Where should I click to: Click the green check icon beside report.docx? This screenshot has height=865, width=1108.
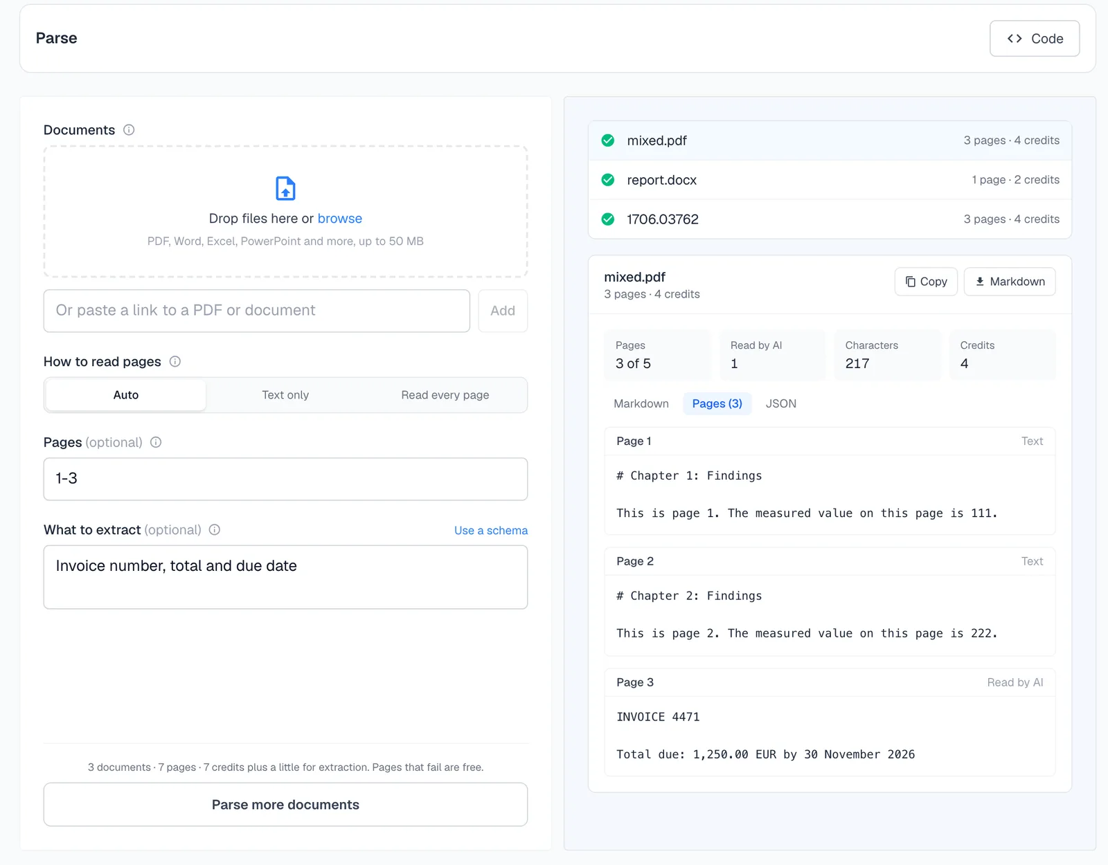[608, 180]
